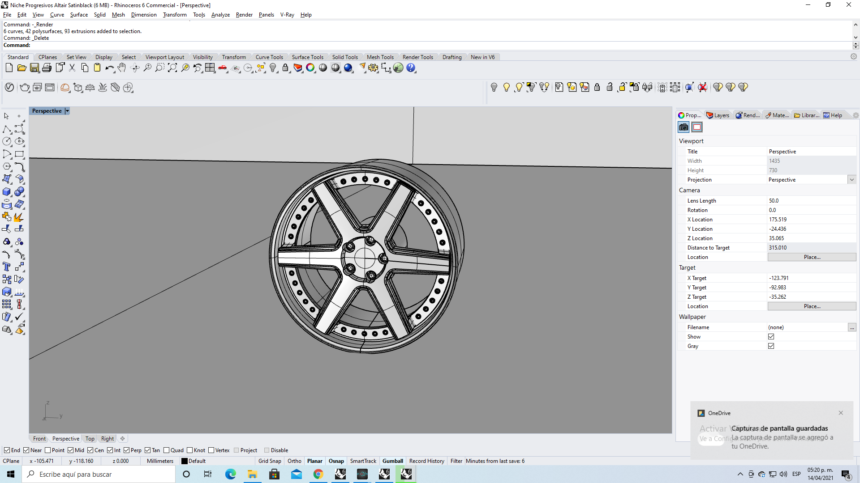
Task: Uncheck the Wallpaper Gray checkbox
Action: click(771, 346)
